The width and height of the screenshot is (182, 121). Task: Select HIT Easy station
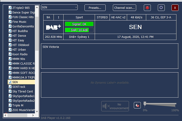[x=16, y=40]
